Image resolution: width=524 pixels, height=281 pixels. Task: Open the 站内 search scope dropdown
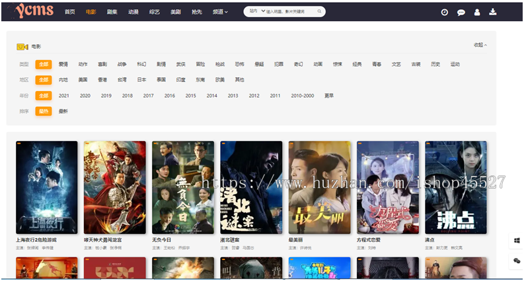pos(257,11)
